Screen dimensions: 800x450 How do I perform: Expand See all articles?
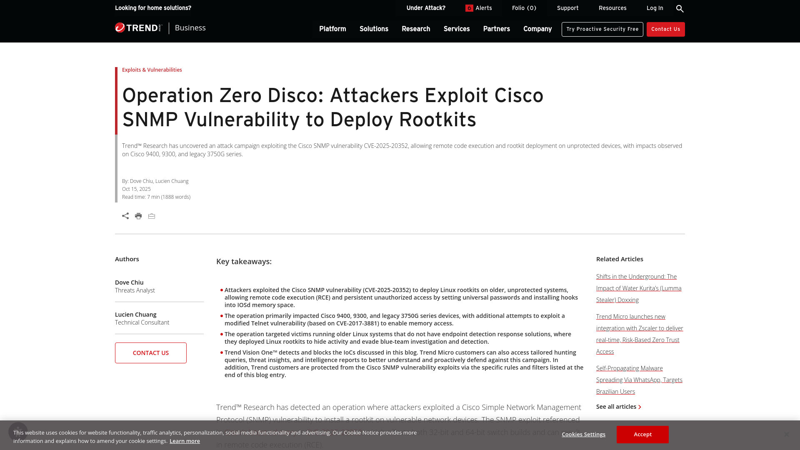(618, 407)
